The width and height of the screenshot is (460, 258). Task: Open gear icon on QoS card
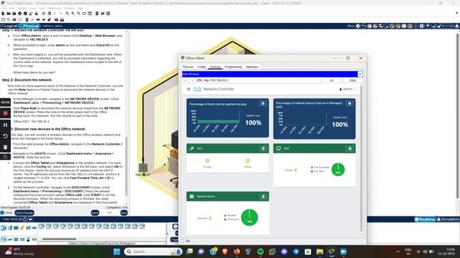(263, 148)
